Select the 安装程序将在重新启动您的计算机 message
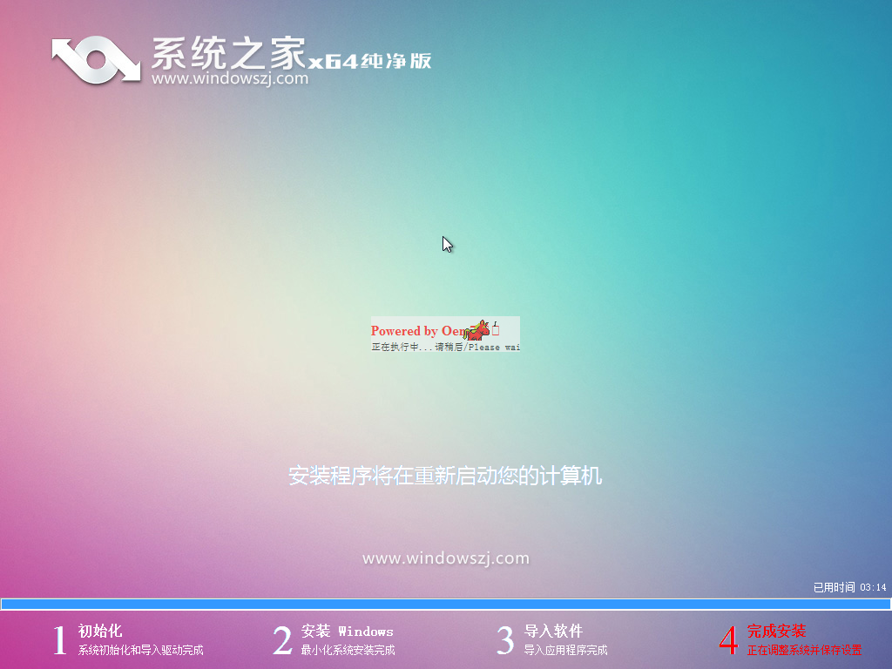This screenshot has width=892, height=669. coord(447,476)
